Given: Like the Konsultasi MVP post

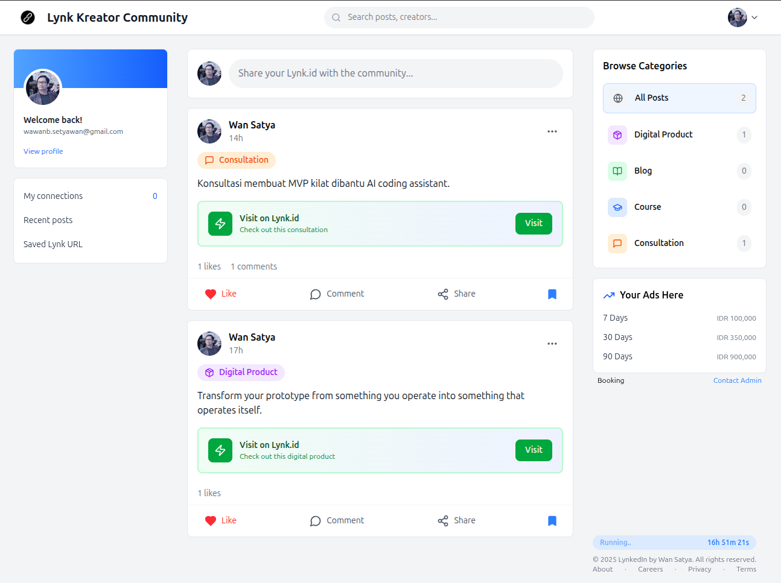Looking at the screenshot, I should coord(221,294).
